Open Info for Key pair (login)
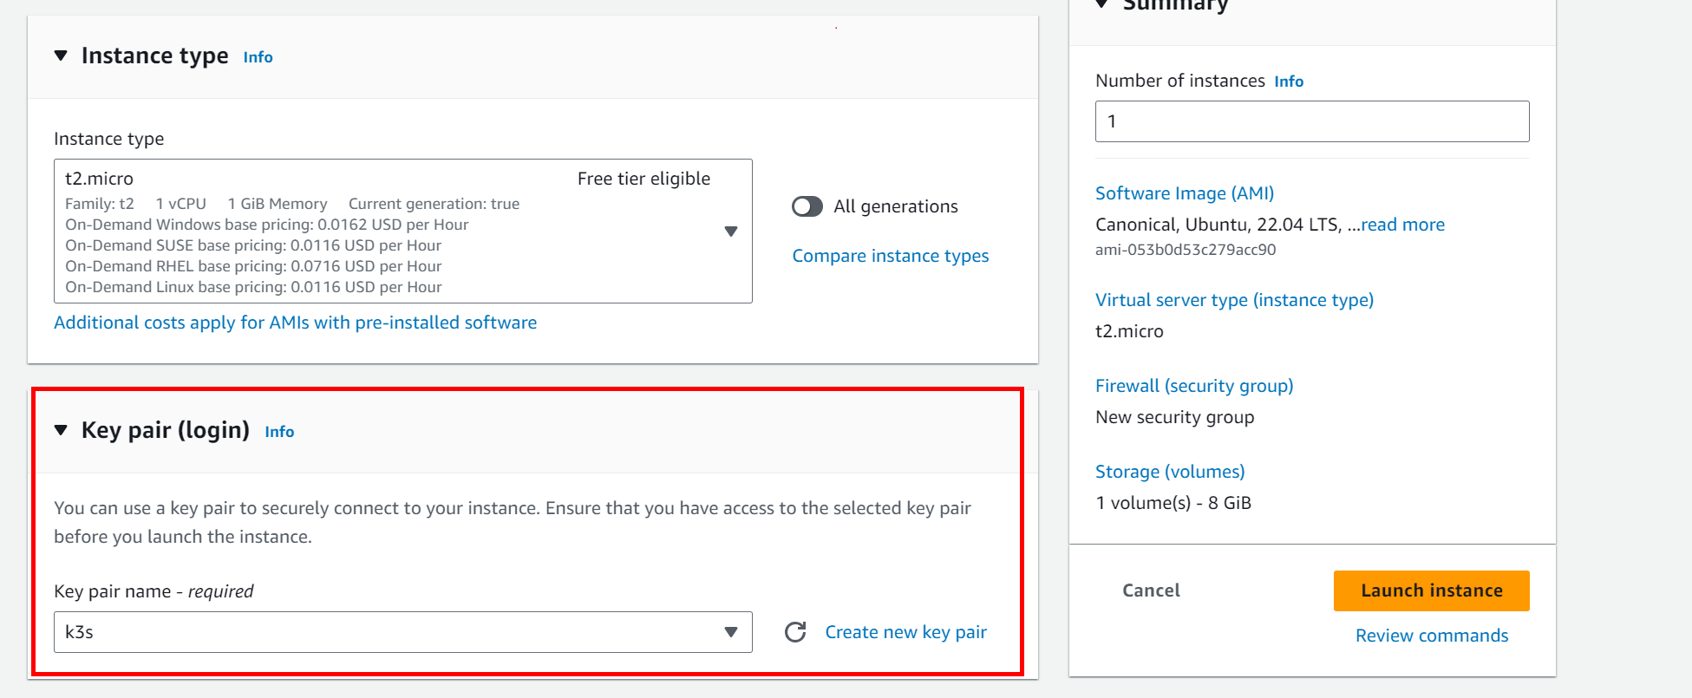The height and width of the screenshot is (698, 1692). (x=279, y=432)
